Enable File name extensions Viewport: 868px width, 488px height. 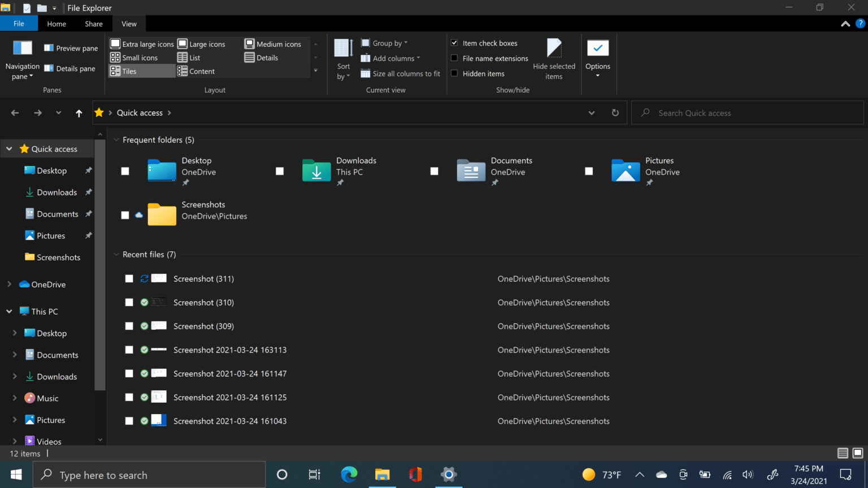coord(454,58)
